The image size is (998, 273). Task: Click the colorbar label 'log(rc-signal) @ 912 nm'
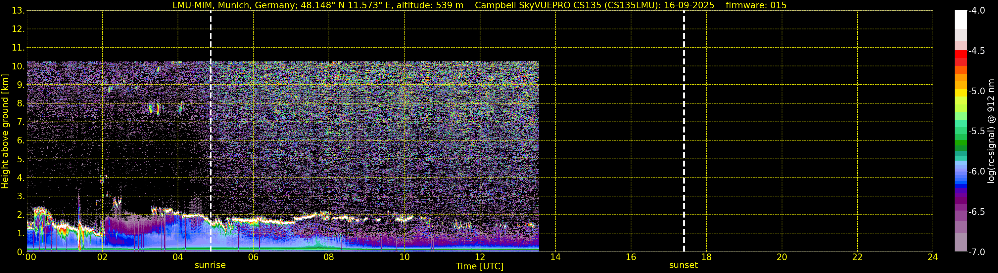tap(992, 131)
